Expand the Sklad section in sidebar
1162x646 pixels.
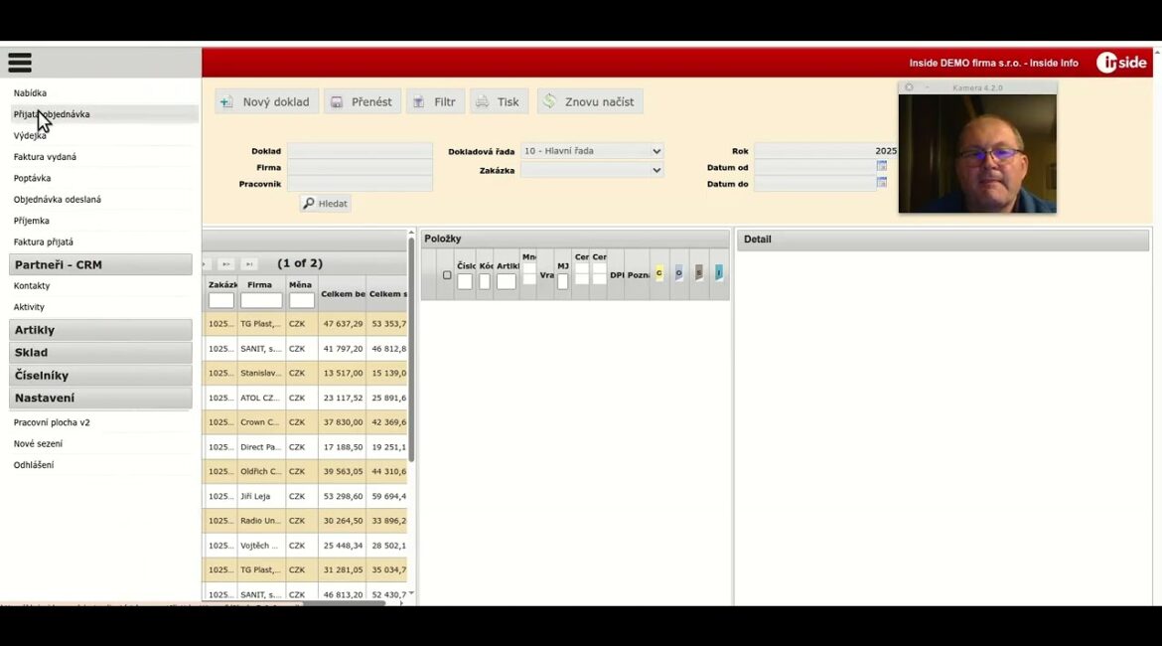(x=100, y=353)
